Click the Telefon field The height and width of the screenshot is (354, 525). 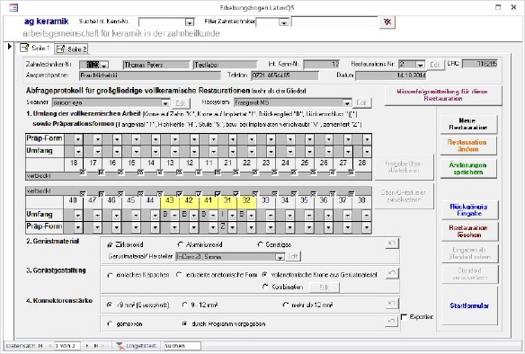pyautogui.click(x=285, y=75)
